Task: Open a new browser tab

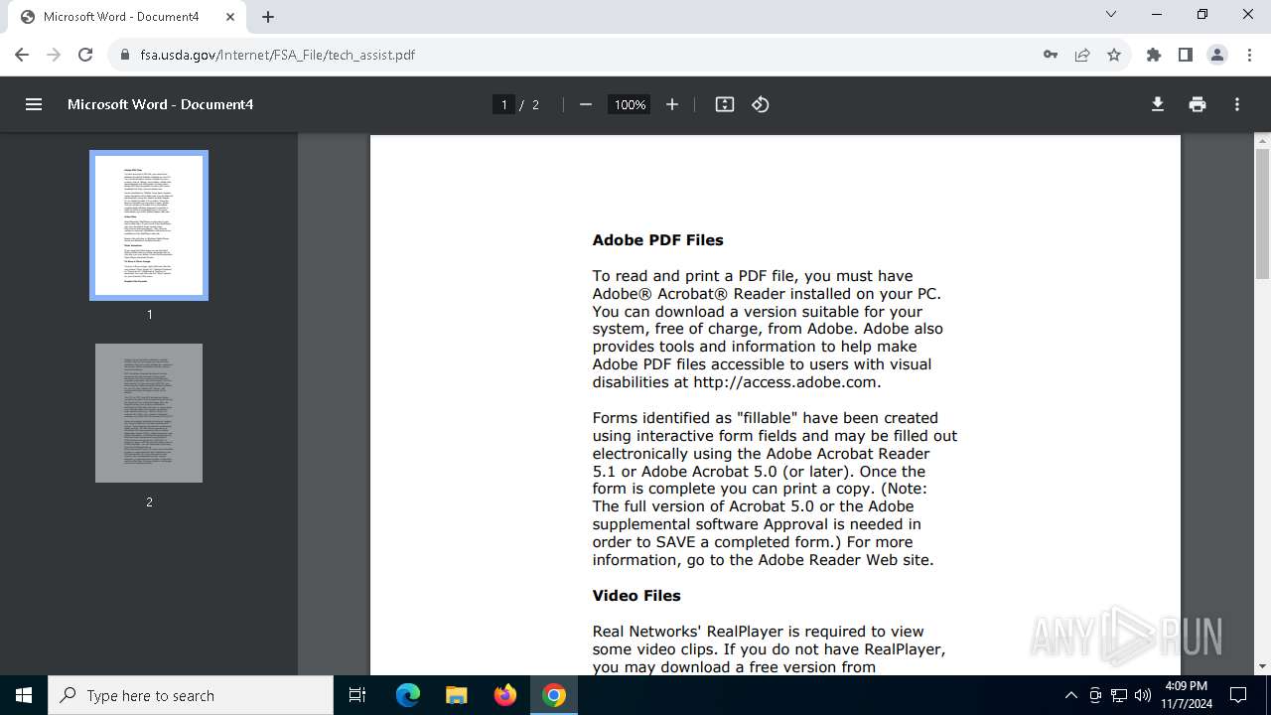Action: point(268,17)
